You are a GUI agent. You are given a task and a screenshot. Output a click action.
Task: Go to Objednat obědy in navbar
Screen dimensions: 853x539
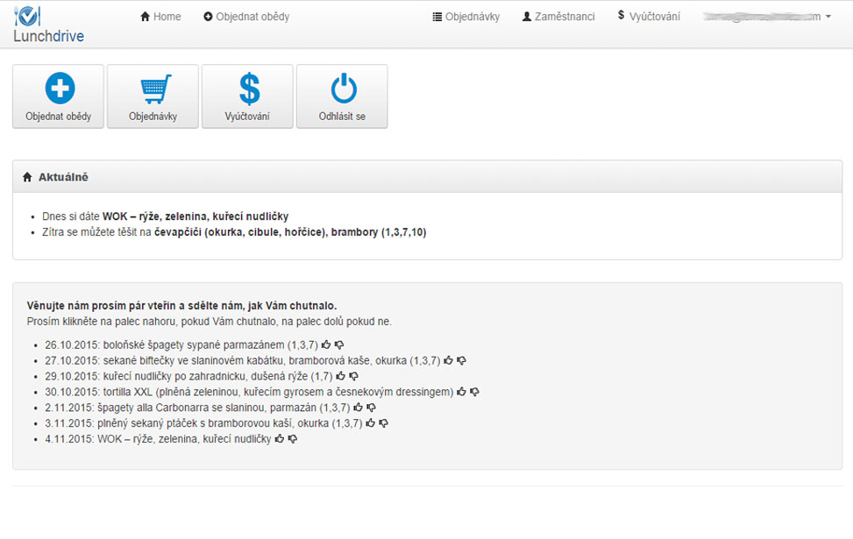[246, 17]
